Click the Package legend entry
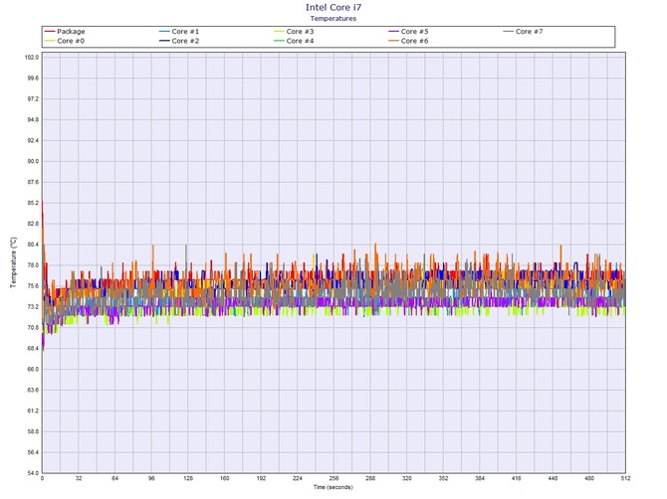 [65, 32]
